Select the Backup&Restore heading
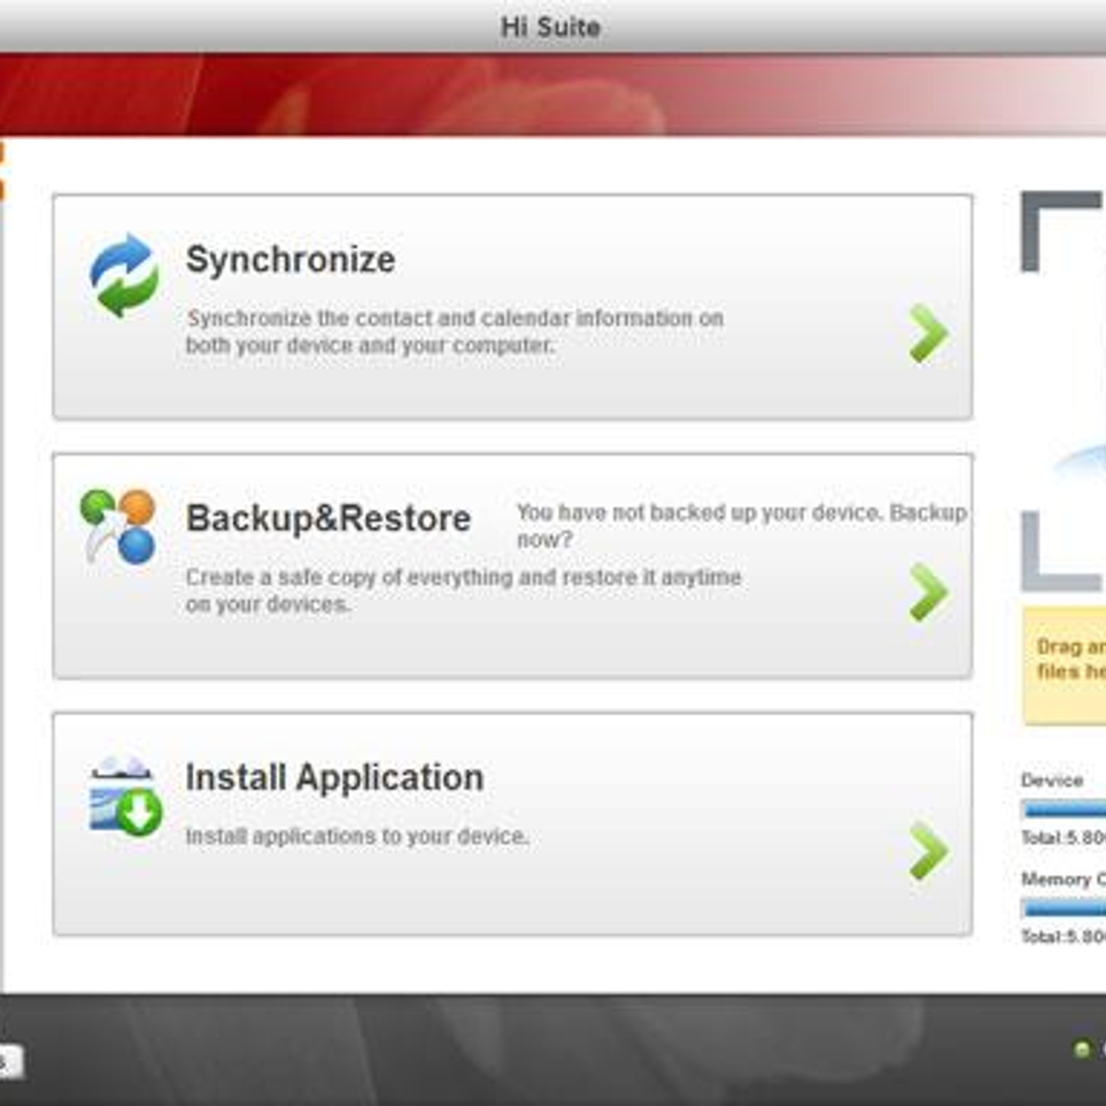Screen dimensions: 1106x1106 pyautogui.click(x=328, y=518)
